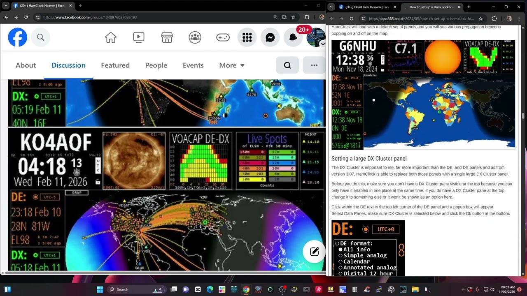Open Facebook notifications bell
This screenshot has height=296, width=527.
pyautogui.click(x=293, y=37)
